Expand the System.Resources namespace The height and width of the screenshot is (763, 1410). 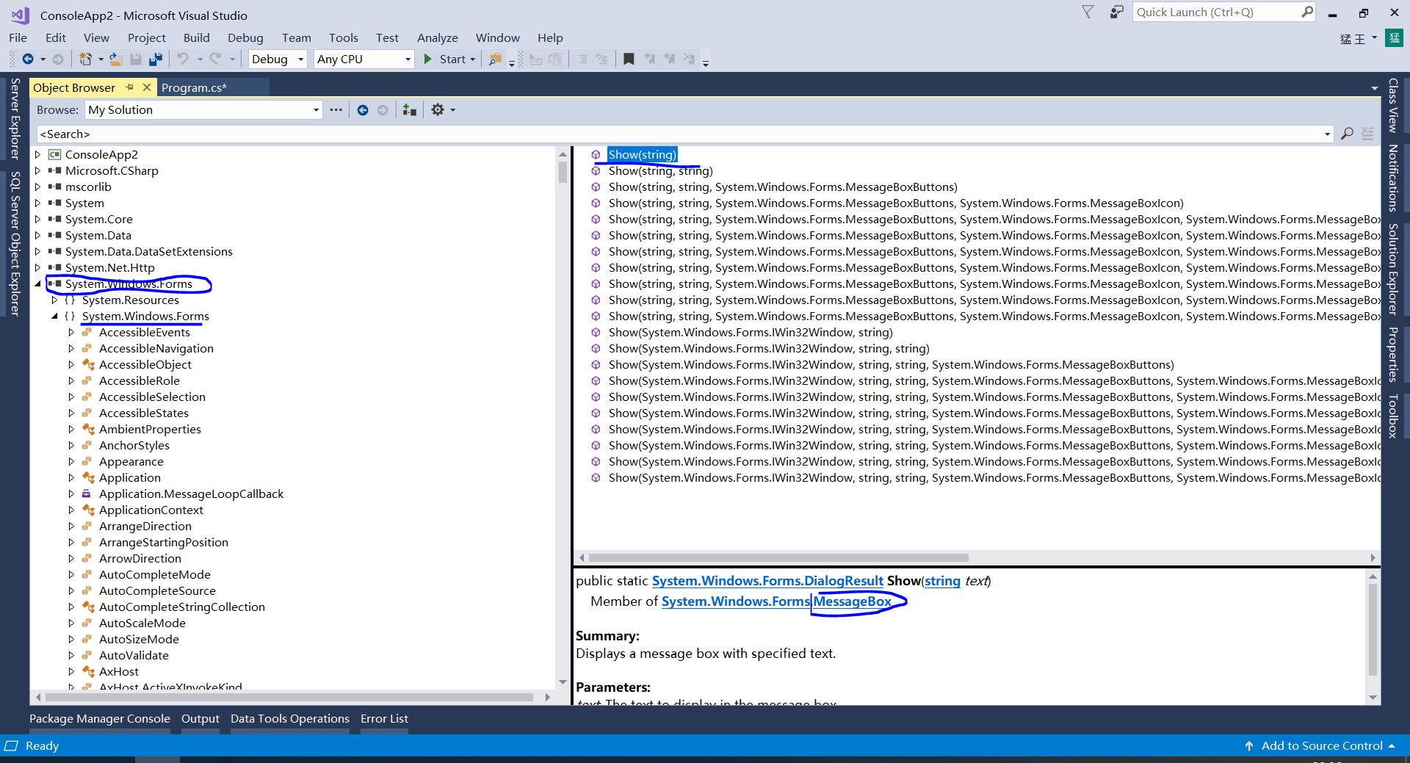tap(54, 300)
